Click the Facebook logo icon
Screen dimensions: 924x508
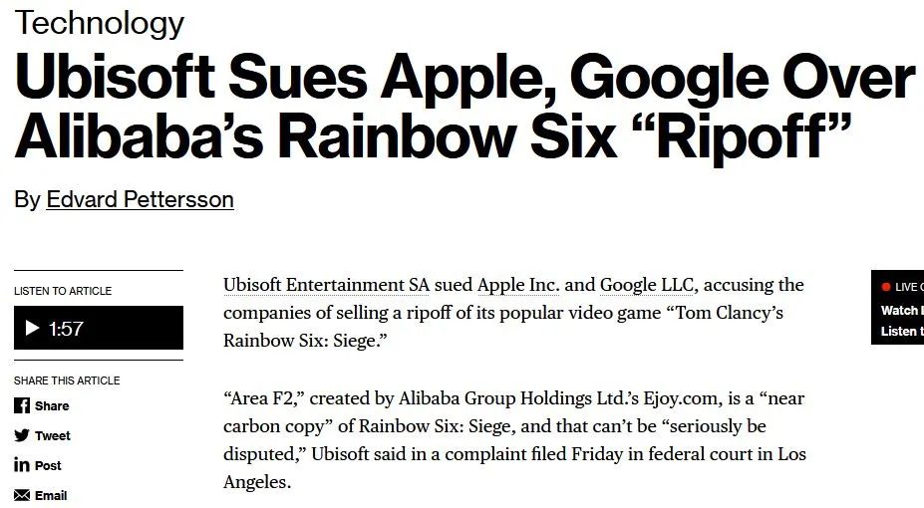coord(22,405)
